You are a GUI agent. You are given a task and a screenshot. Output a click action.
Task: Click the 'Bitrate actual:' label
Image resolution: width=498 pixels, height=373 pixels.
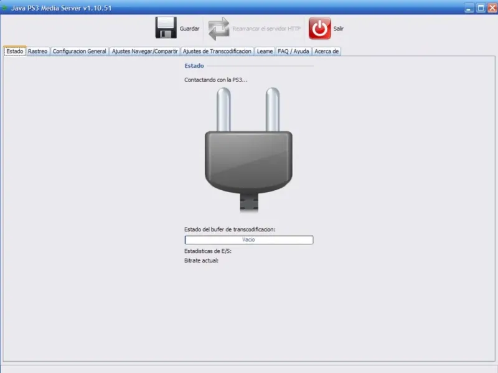coord(201,260)
